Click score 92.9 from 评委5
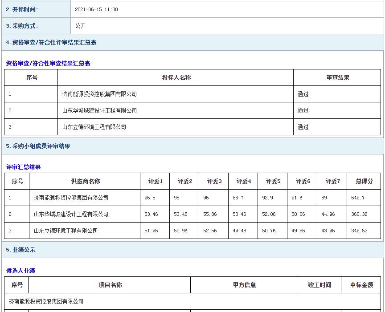 [x=267, y=198]
